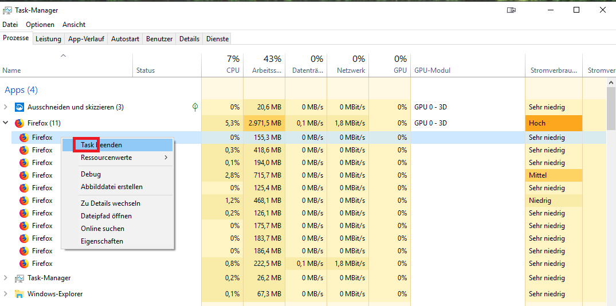The height and width of the screenshot is (306, 616).
Task: Choose Online suchen
Action: pyautogui.click(x=117, y=228)
